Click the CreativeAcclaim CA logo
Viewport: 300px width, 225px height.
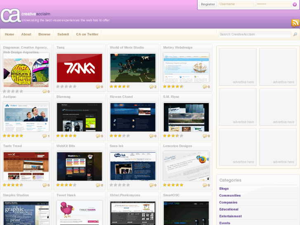click(11, 16)
